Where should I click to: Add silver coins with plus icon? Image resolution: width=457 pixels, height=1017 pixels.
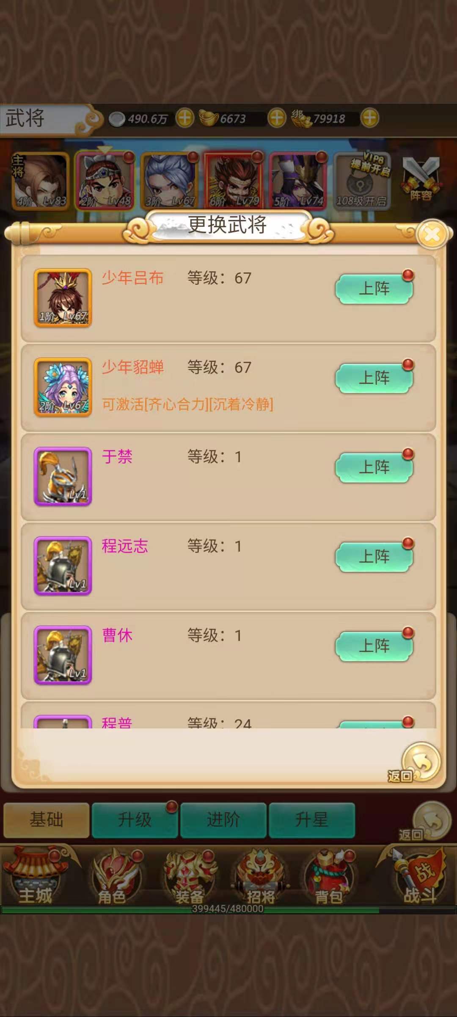point(185,118)
